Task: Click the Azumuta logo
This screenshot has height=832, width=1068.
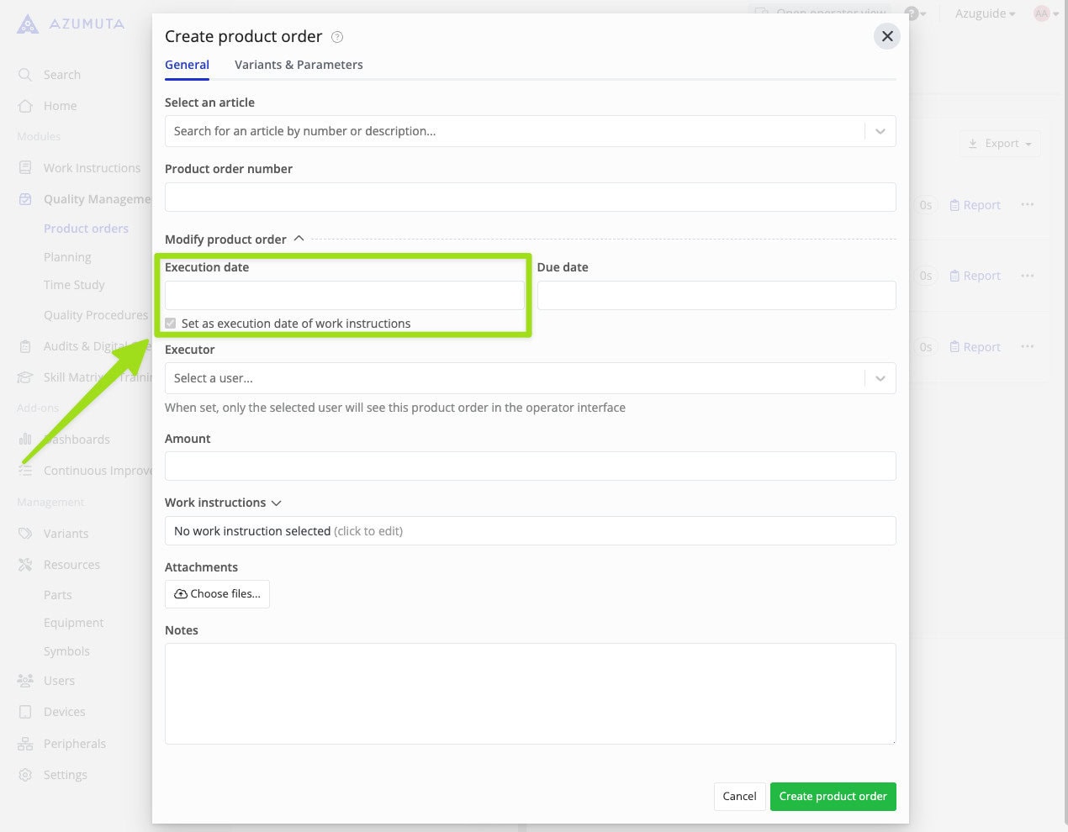Action: (x=28, y=24)
